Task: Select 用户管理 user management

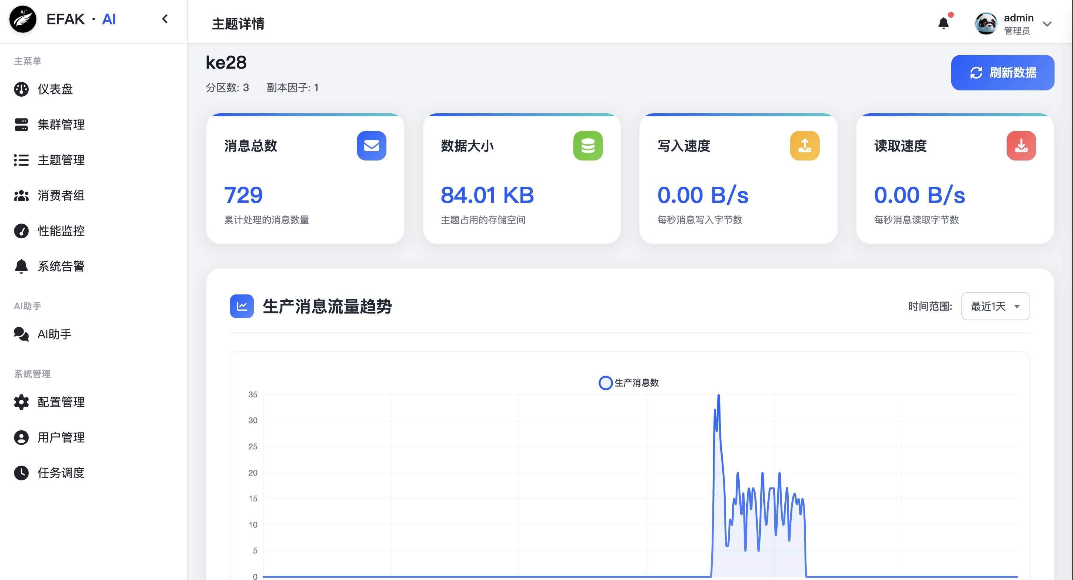Action: pos(61,438)
